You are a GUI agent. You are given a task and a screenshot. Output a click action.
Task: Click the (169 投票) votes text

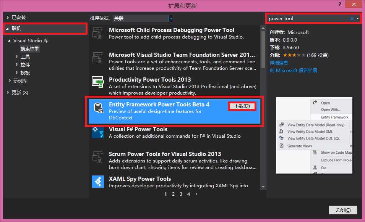coord(318,55)
